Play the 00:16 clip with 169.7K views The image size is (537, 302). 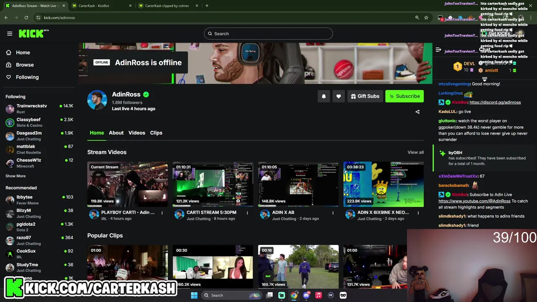[x=298, y=267]
